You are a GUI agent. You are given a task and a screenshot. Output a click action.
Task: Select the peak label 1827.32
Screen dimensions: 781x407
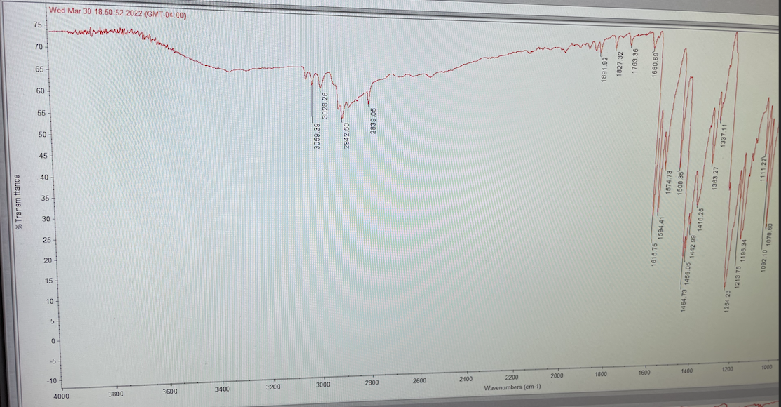click(x=620, y=65)
